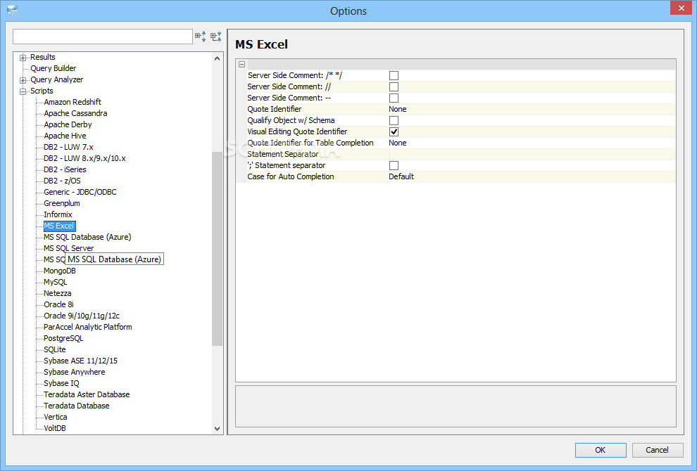Image resolution: width=697 pixels, height=471 pixels.
Task: Select MS SQL Server item
Action: [x=69, y=248]
